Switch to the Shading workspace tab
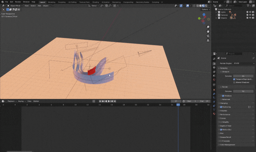This screenshot has width=256, height=152. point(95,2)
